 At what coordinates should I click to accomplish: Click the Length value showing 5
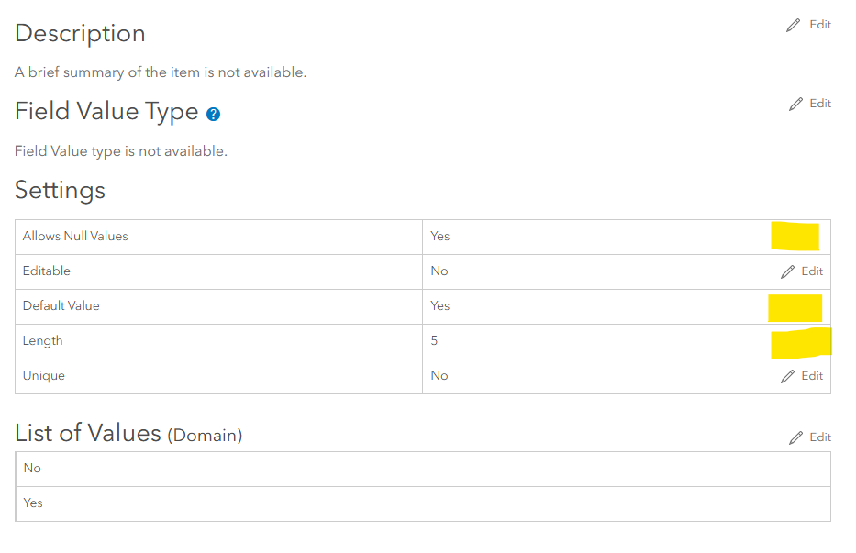(x=434, y=340)
